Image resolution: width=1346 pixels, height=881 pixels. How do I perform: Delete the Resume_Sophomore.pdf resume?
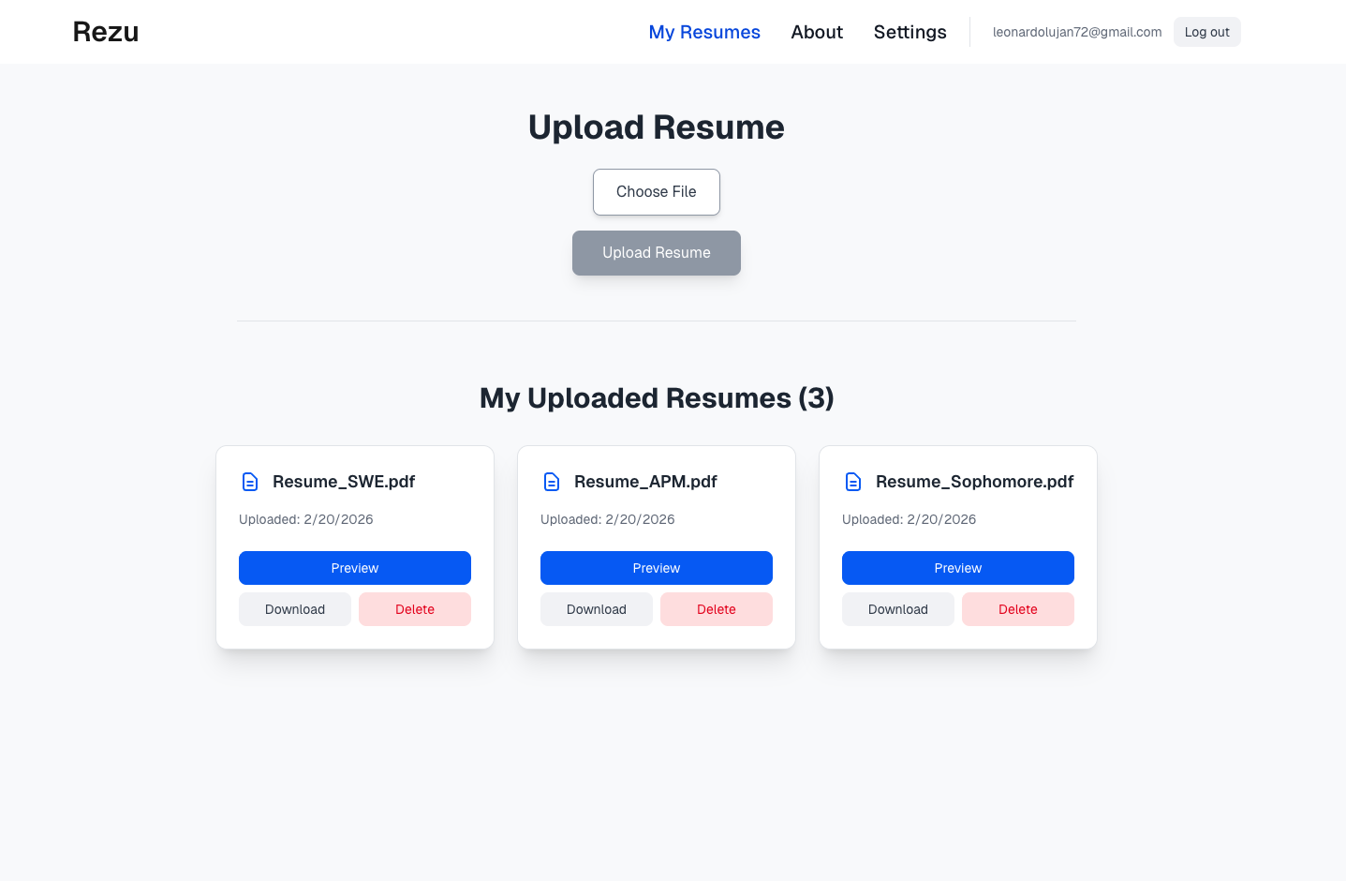(1018, 609)
